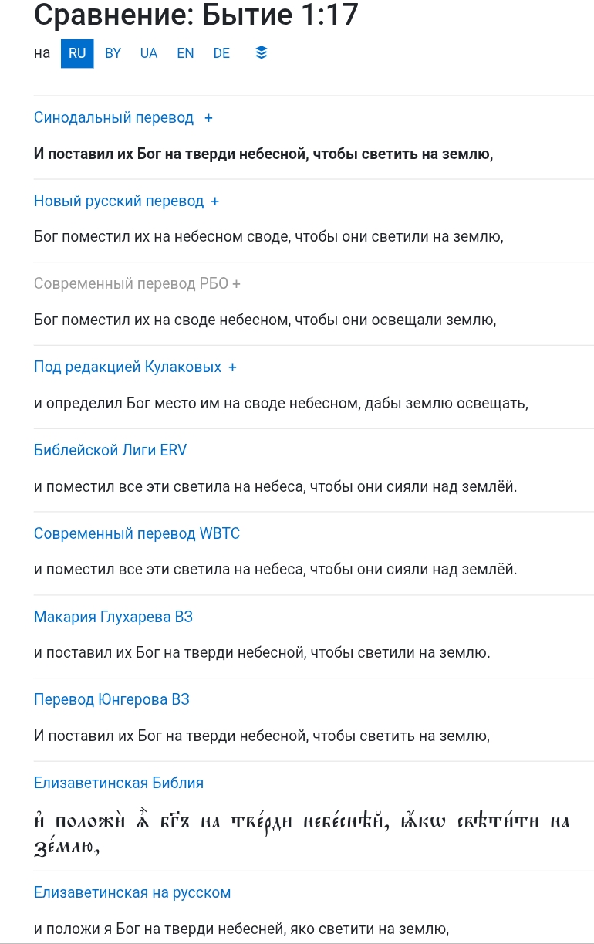Screen dimensions: 594x944
Task: Open Современный перевод WBTC link
Action: [x=137, y=533]
